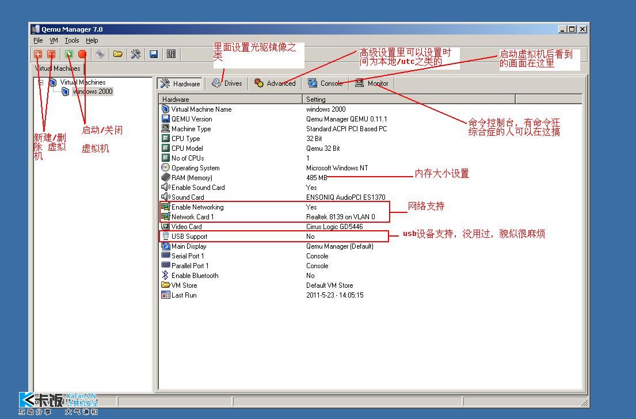The image size is (636, 419).
Task: Select the Virtual Machines root tree item
Action: coord(83,82)
